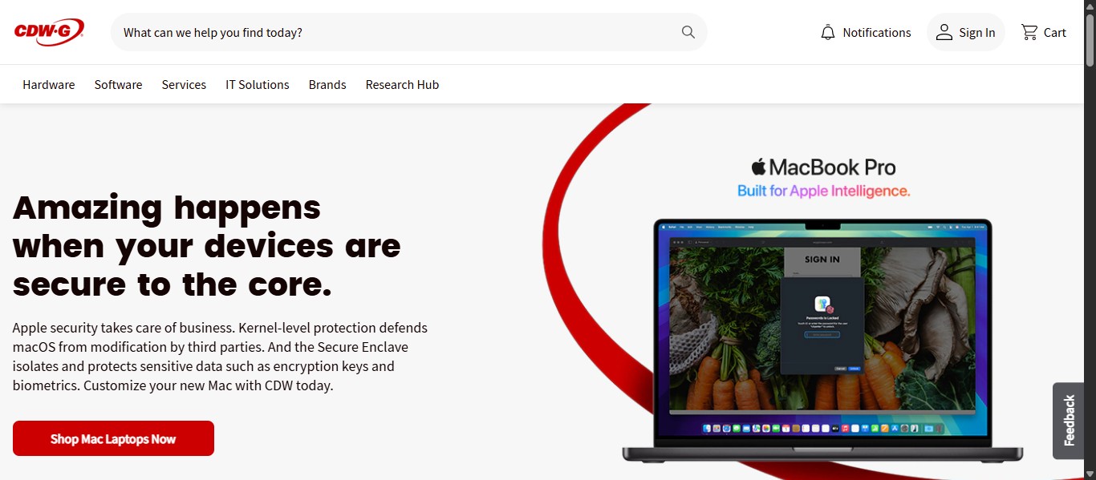Expand the IT Solutions navigation menu

click(x=258, y=84)
